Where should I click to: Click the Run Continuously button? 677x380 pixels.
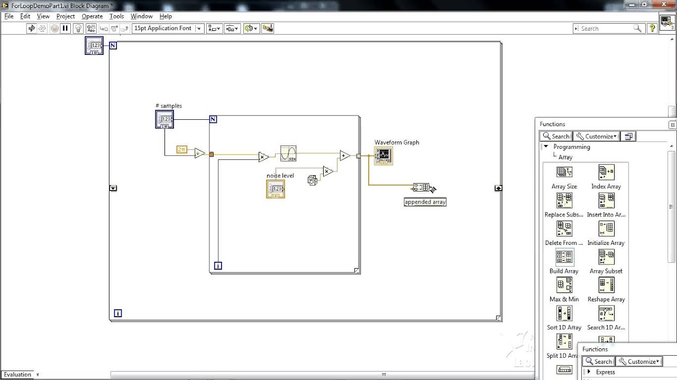click(x=43, y=28)
